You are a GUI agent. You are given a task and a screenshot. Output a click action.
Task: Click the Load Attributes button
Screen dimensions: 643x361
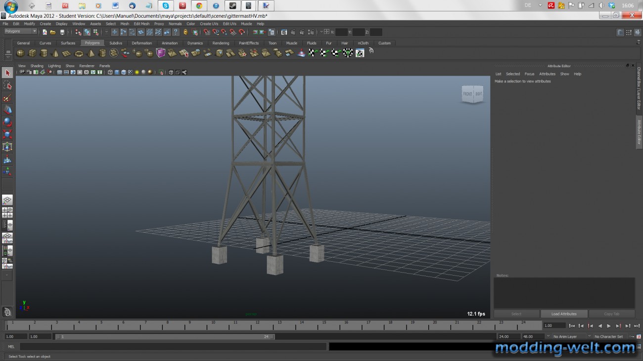(x=564, y=314)
